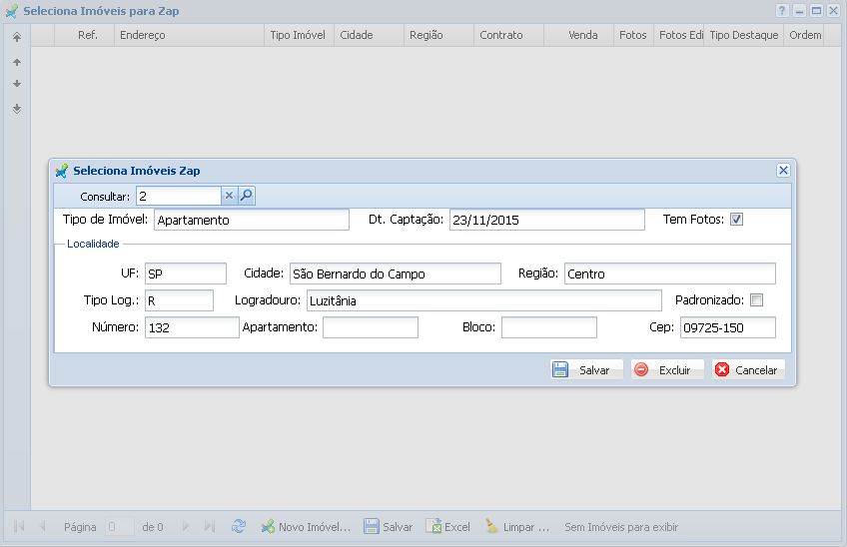This screenshot has height=547, width=847.
Task: Click the Cep input field
Action: (x=727, y=327)
